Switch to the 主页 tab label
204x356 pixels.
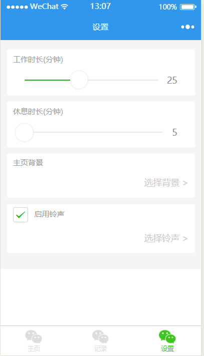[x=34, y=348]
